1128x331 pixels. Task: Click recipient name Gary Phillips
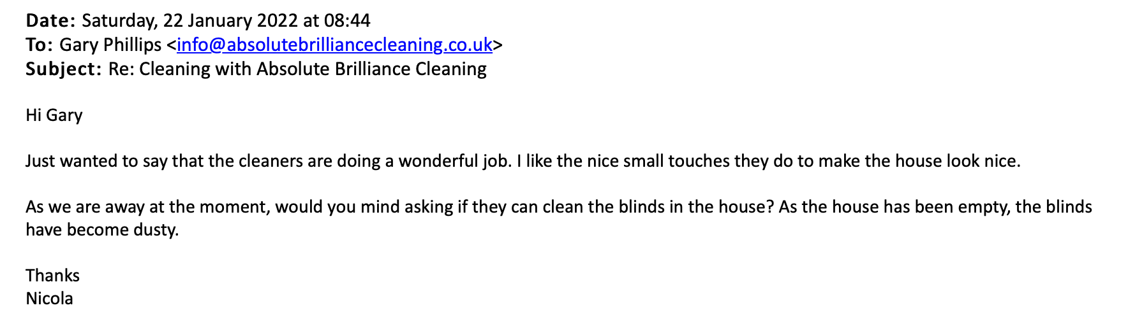click(x=110, y=45)
